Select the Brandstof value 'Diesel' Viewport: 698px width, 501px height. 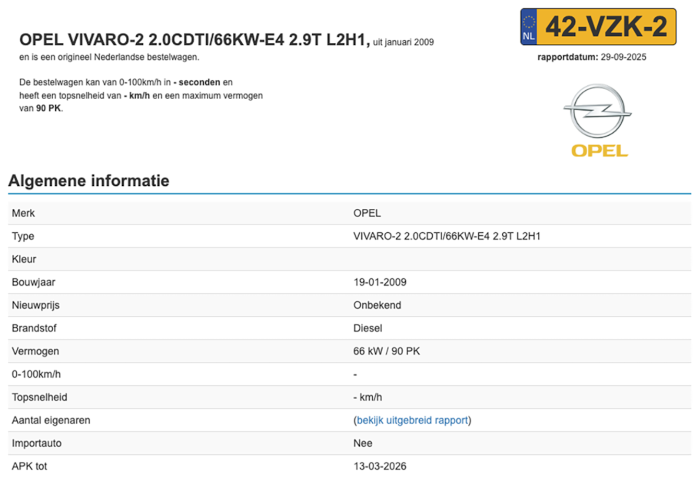pyautogui.click(x=368, y=328)
